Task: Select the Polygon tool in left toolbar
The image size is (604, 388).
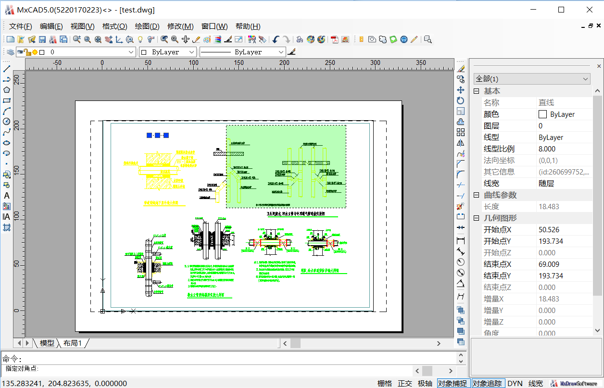Action: tap(7, 89)
